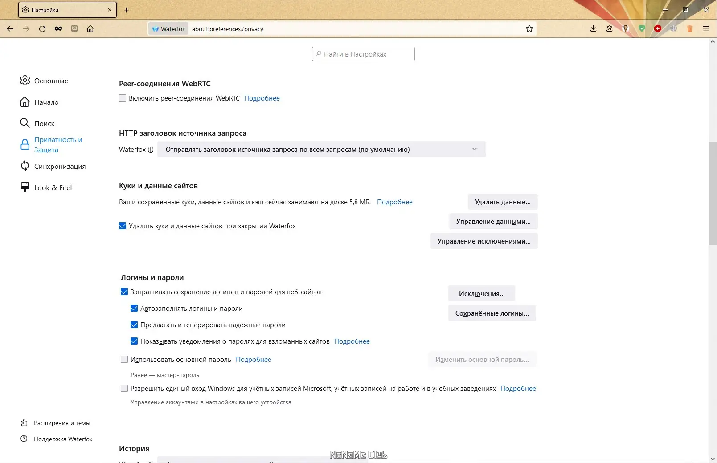Click the Основные gear icon in the sidebar
The height and width of the screenshot is (463, 717).
click(25, 81)
